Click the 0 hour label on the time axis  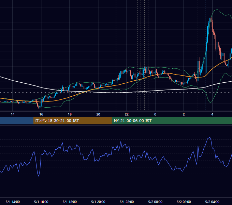point(155,114)
